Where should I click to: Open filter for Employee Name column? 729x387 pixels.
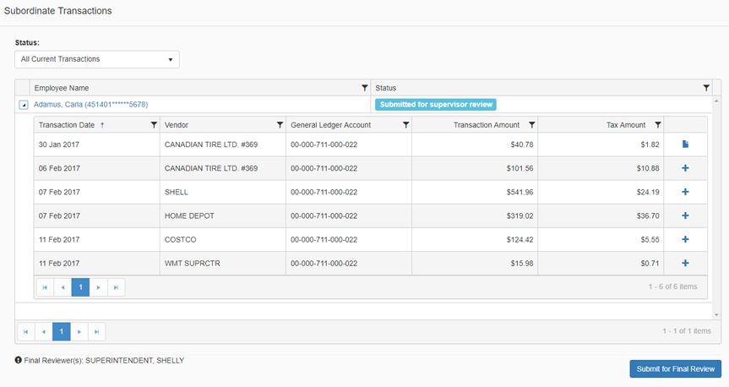364,88
